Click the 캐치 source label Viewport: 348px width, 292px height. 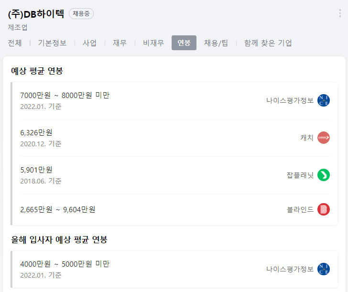tap(307, 138)
